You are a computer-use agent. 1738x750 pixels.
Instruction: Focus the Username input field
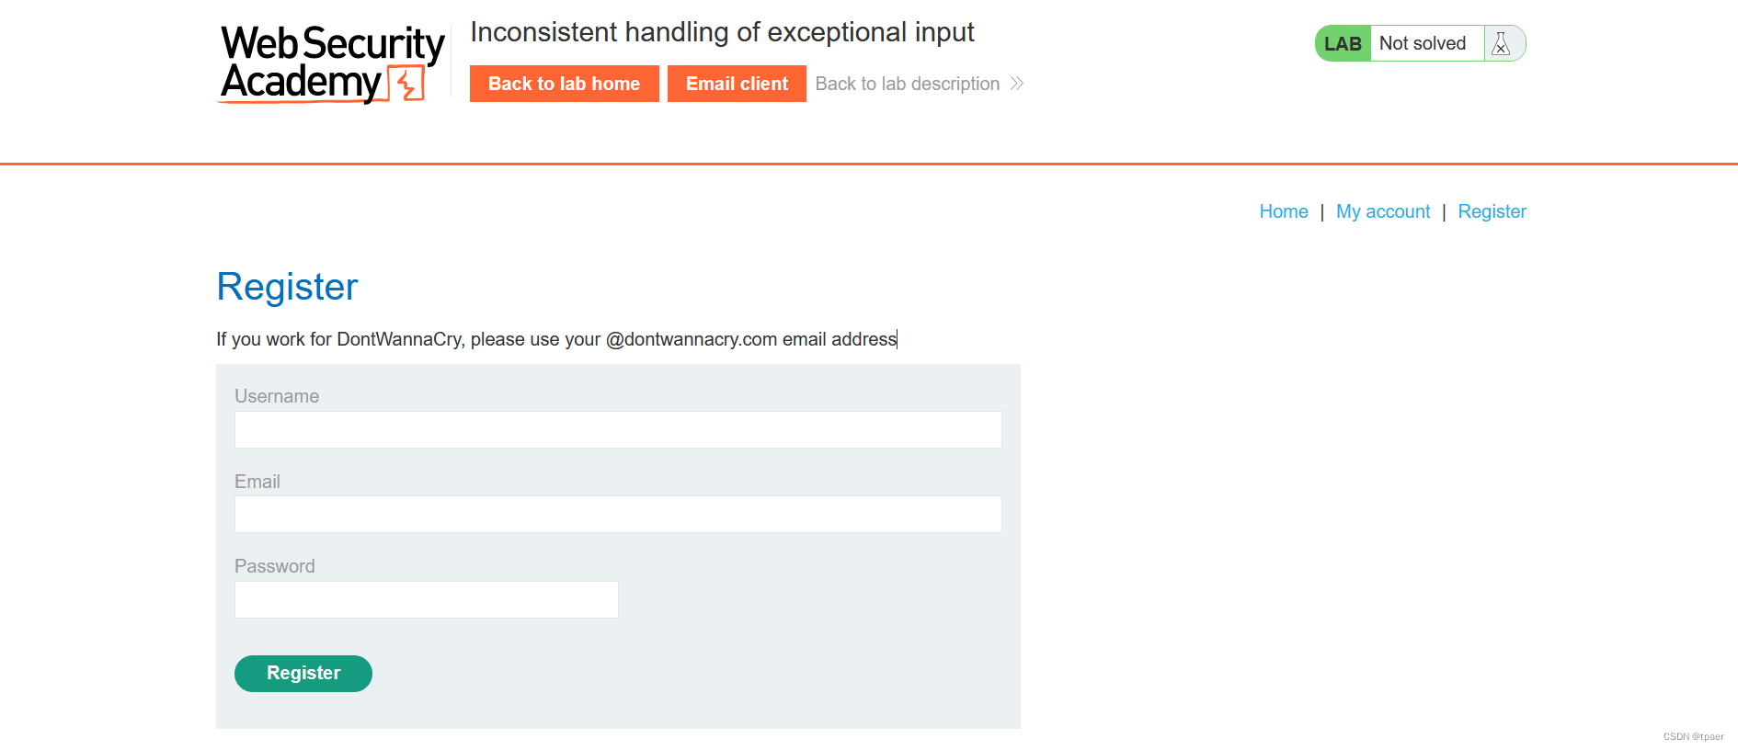[x=618, y=429]
